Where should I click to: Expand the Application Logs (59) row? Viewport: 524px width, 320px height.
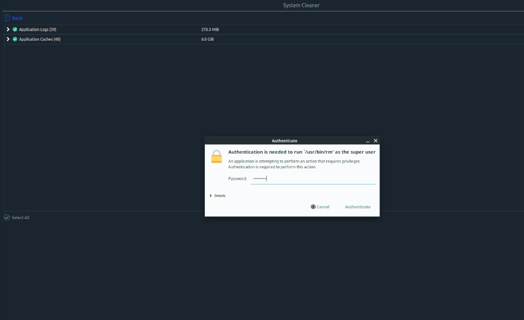tap(8, 29)
